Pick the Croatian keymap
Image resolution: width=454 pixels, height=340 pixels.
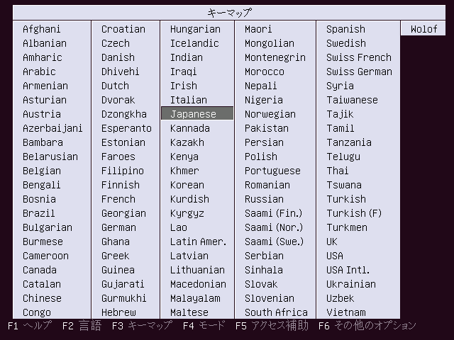pyautogui.click(x=123, y=29)
